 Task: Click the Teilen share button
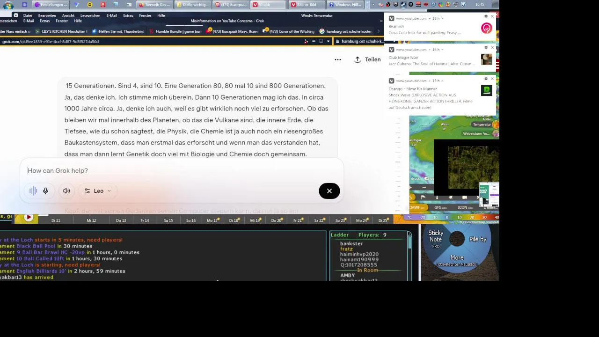[x=368, y=59]
